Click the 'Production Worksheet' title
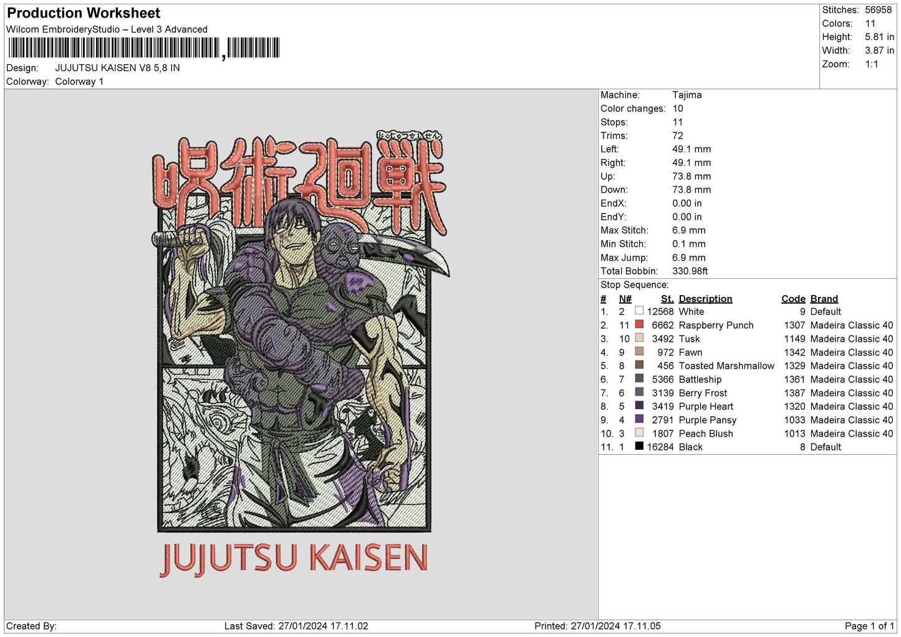The width and height of the screenshot is (901, 637). tap(84, 13)
